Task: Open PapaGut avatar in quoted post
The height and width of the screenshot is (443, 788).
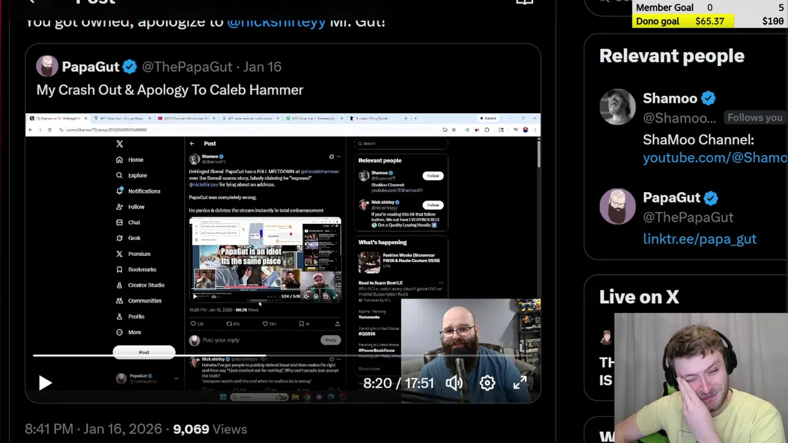Action: coord(47,66)
